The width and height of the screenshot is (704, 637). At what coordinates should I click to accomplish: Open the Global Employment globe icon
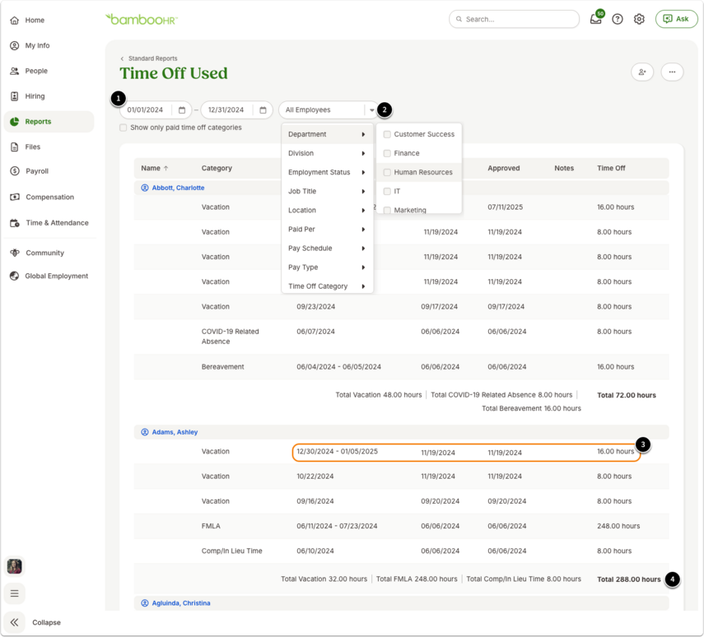click(14, 276)
